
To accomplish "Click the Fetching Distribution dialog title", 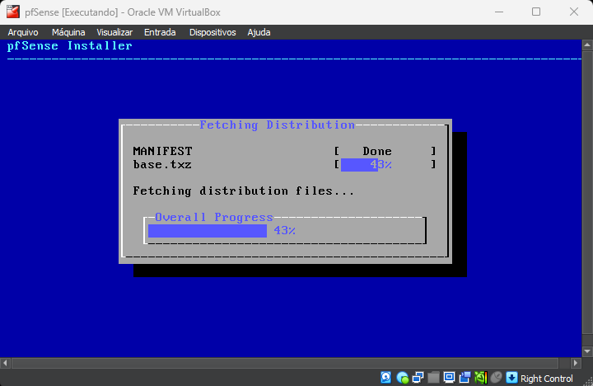I will [278, 125].
